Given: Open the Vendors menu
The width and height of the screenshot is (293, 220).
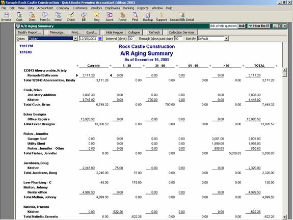Looking at the screenshot, I should [x=96, y=8].
